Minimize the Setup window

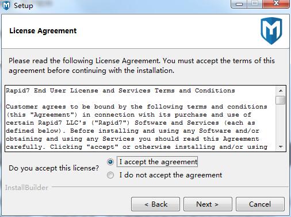(x=239, y=4)
